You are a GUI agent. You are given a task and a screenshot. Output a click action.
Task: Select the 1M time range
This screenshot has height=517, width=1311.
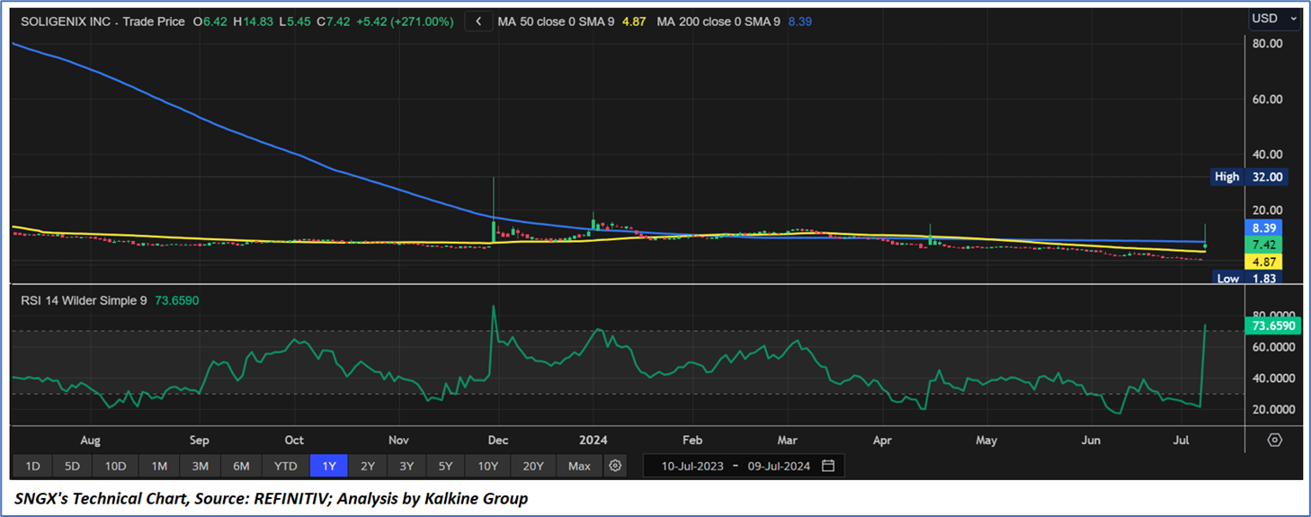coord(159,466)
